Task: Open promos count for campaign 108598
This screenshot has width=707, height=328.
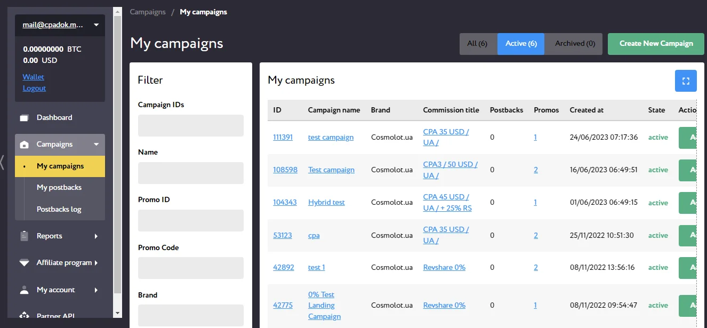Action: [x=536, y=170]
